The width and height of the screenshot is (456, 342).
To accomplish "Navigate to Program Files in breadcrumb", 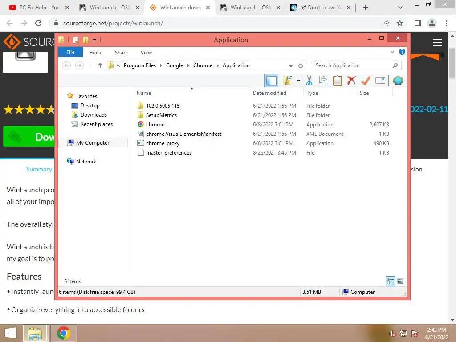I will (140, 65).
